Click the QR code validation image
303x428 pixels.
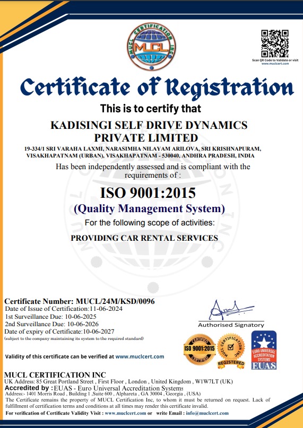274,43
